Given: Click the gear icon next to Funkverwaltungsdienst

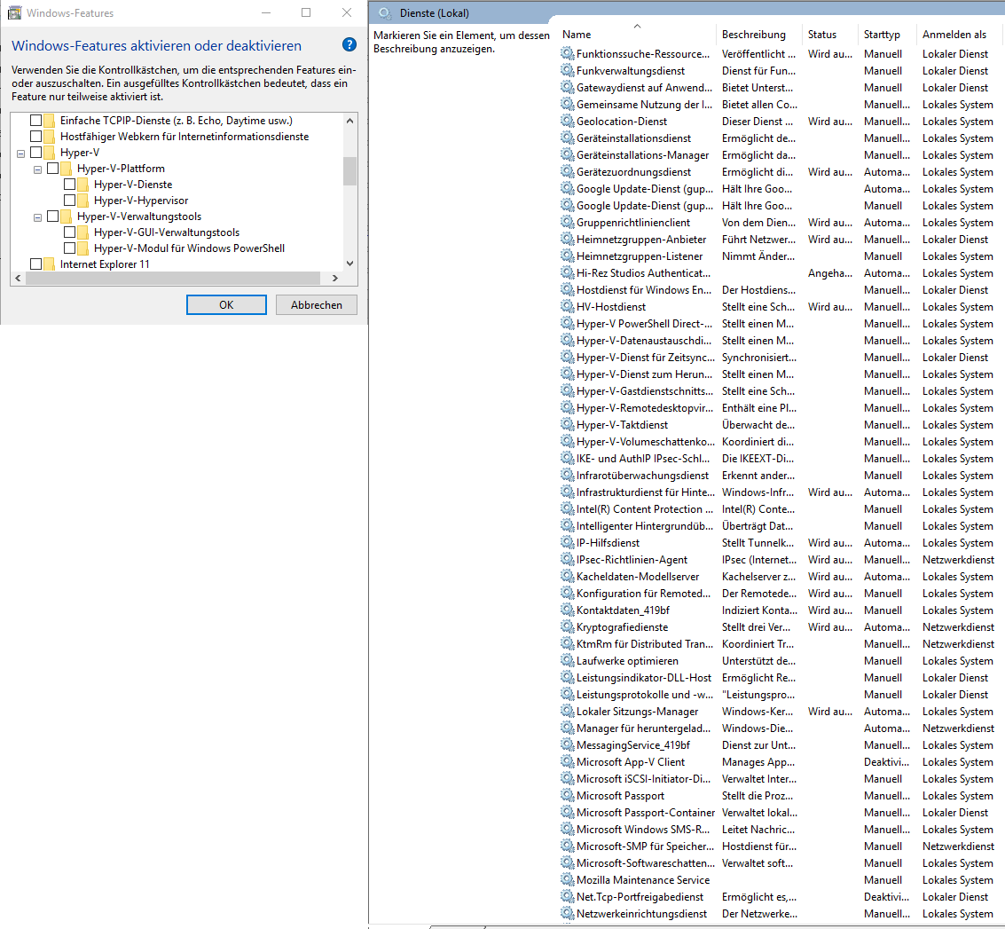Looking at the screenshot, I should 567,70.
